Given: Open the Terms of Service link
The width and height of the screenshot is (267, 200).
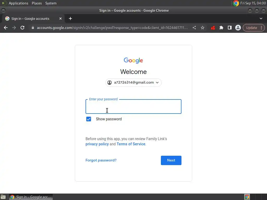Looking at the screenshot, I should (131, 144).
